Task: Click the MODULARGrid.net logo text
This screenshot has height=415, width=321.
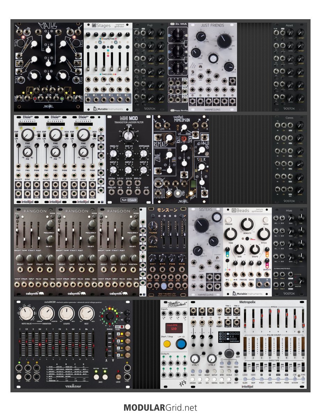Action: [160, 407]
